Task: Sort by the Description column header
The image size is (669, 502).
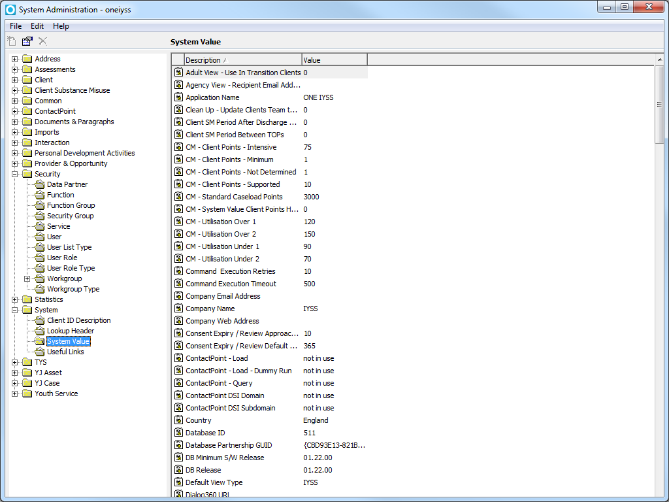Action: 242,60
